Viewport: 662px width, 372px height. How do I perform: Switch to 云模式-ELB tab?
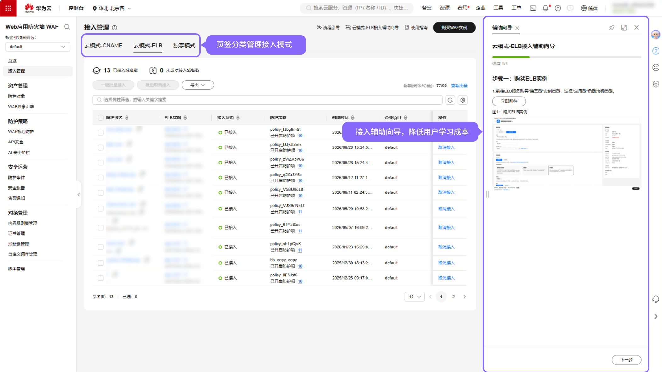pyautogui.click(x=148, y=45)
